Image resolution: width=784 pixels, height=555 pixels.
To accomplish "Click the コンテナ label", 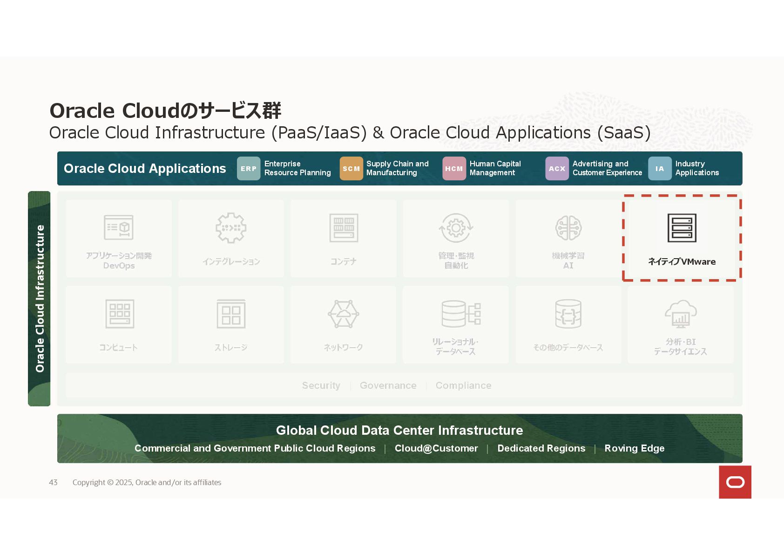I will tap(344, 262).
